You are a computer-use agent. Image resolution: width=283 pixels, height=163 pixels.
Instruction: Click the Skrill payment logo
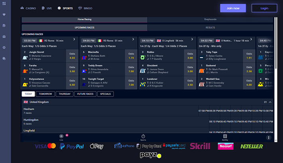200,146
